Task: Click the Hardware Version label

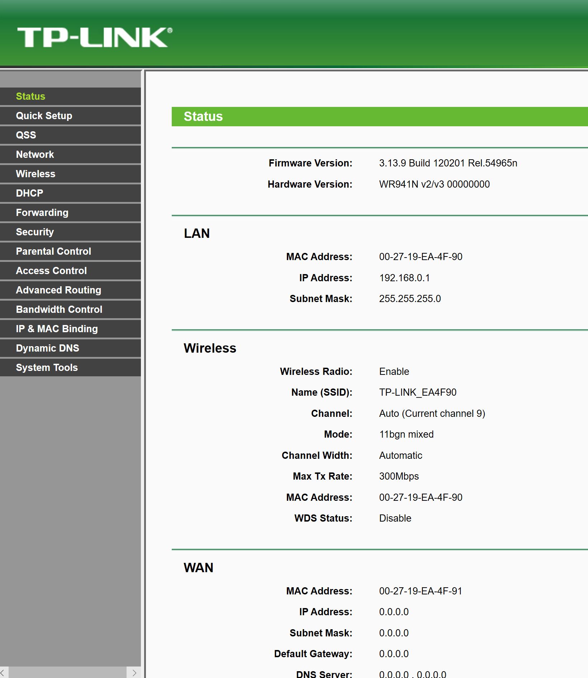Action: coord(310,184)
